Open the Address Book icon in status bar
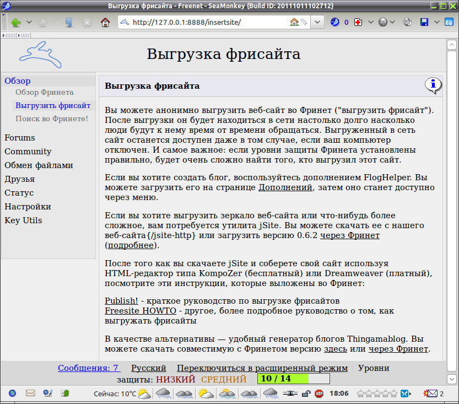 (65, 393)
